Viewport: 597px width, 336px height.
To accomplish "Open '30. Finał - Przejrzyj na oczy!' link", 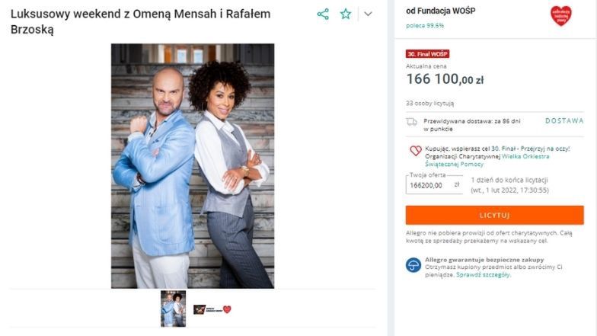I will coord(531,149).
